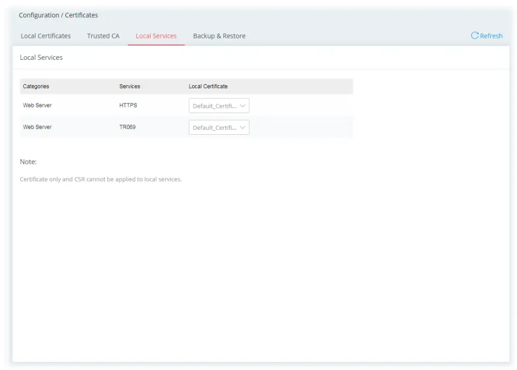This screenshot has height=370, width=517.
Task: Click the Note text about CSR restrictions
Action: click(x=100, y=179)
